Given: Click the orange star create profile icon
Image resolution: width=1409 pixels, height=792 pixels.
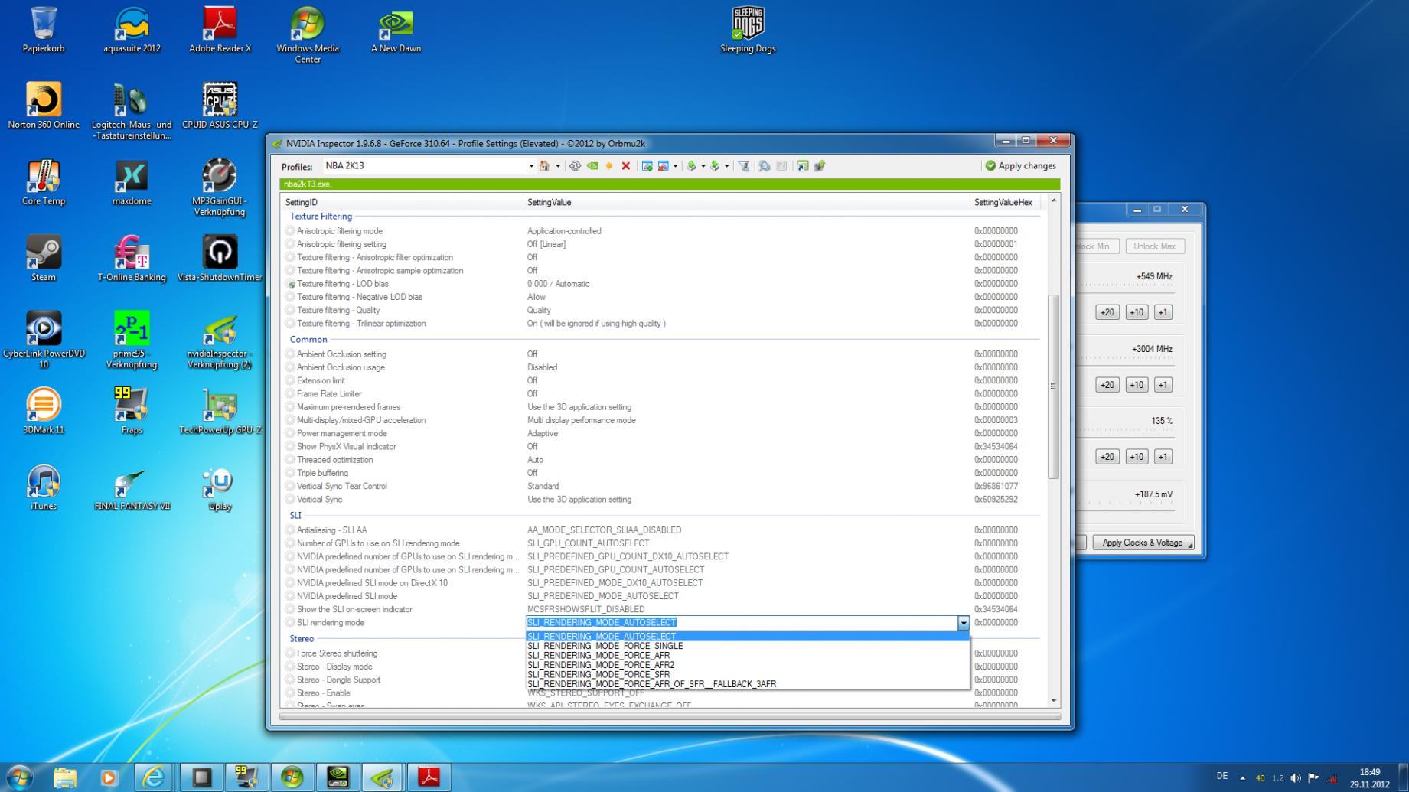Looking at the screenshot, I should tap(609, 166).
